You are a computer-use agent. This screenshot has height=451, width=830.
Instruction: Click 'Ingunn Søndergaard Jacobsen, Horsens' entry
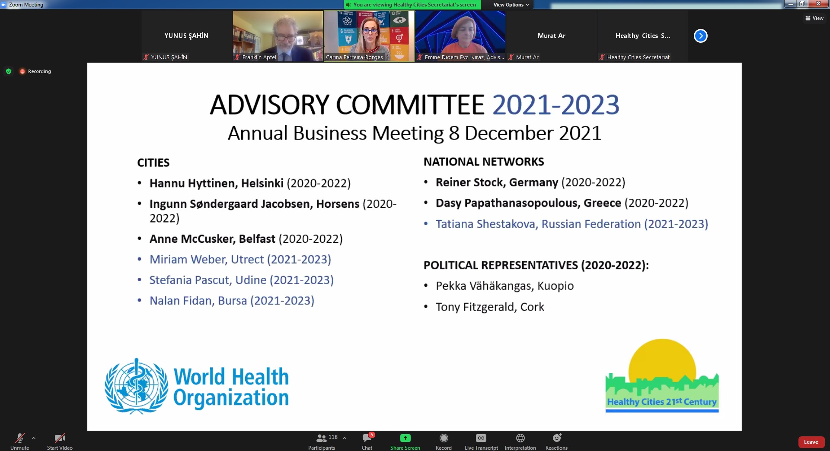273,211
